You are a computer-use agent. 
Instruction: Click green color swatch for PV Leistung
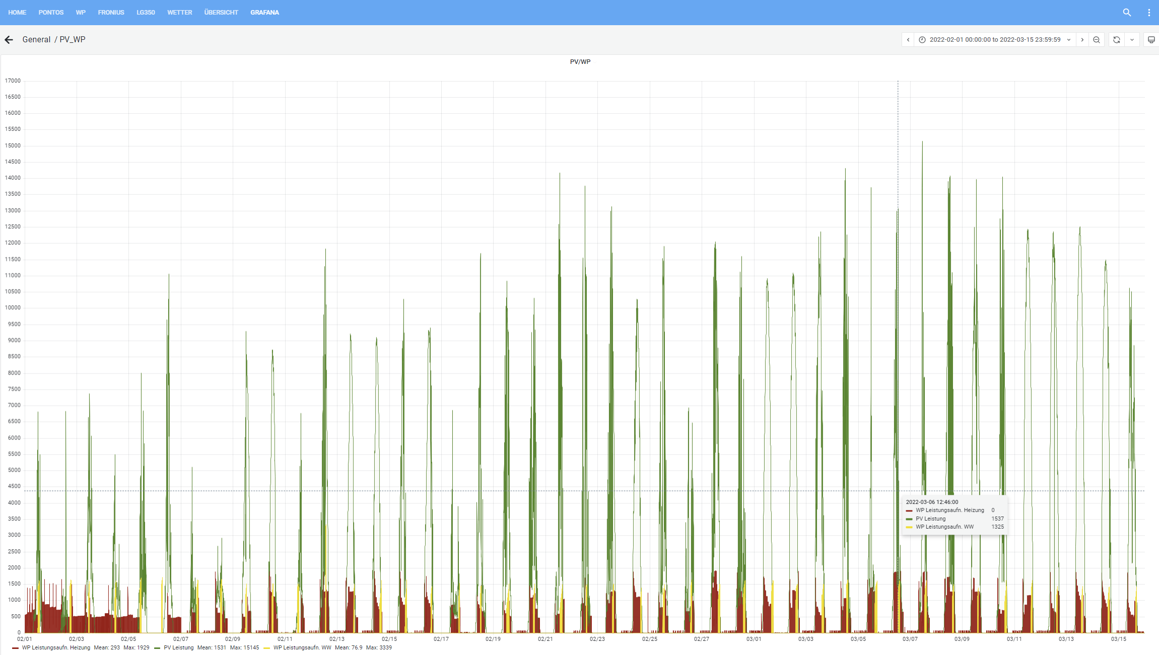tap(157, 648)
